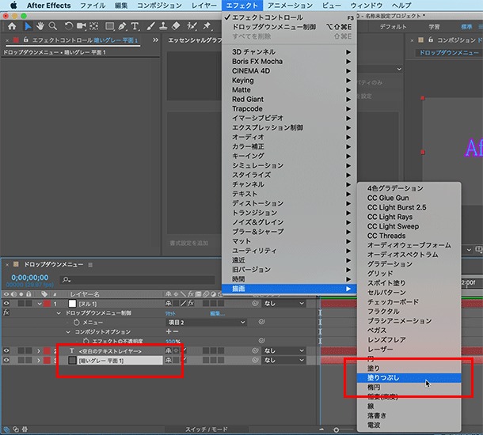Select the Clone Stamp tool
Viewport: 483px width, 435px height.
[163, 26]
